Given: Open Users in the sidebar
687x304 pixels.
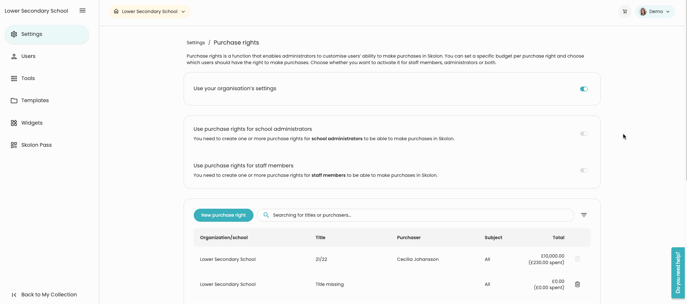Looking at the screenshot, I should click(x=28, y=56).
